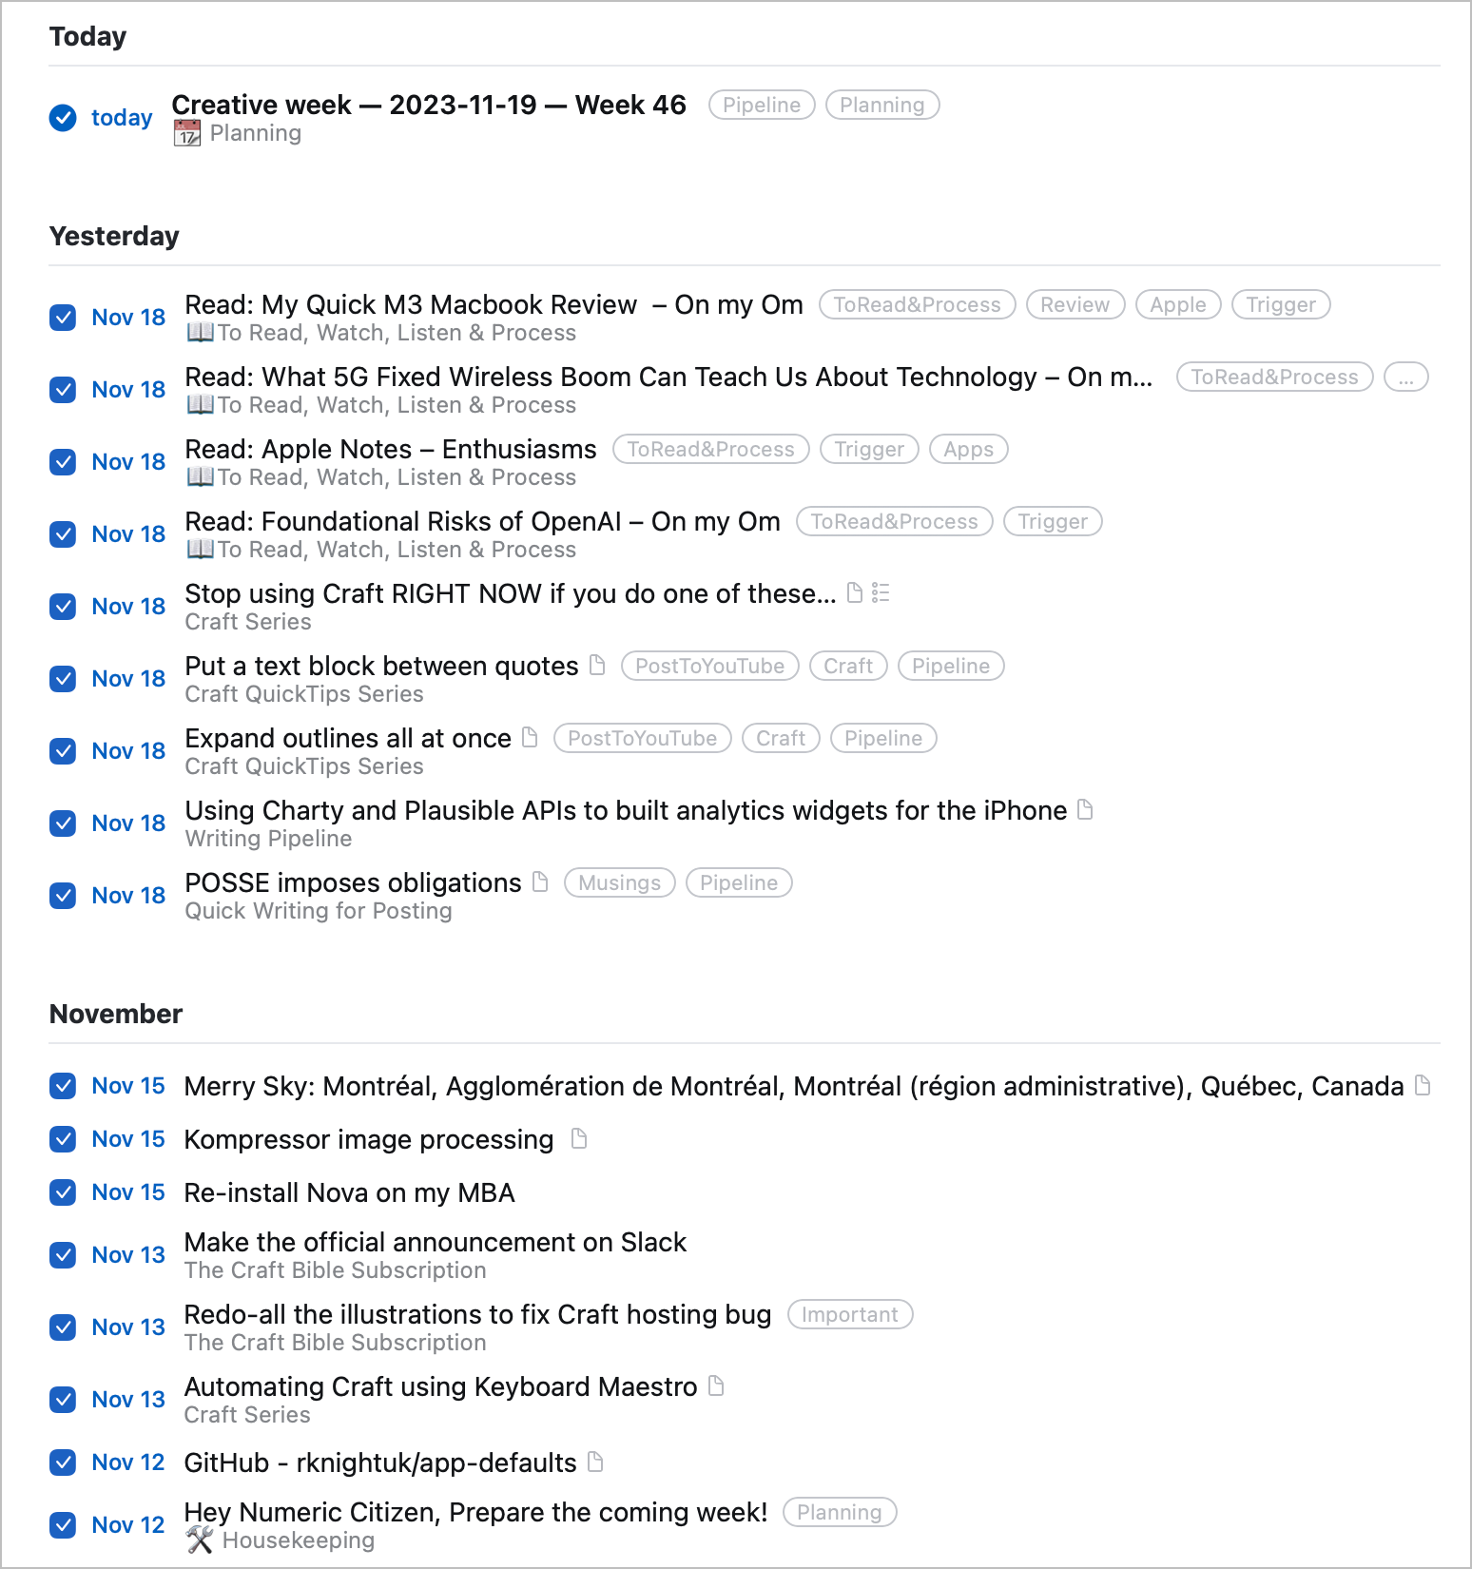The width and height of the screenshot is (1472, 1569).
Task: Click book icon under Foundational Risks of OpenAI
Action: pos(200,550)
